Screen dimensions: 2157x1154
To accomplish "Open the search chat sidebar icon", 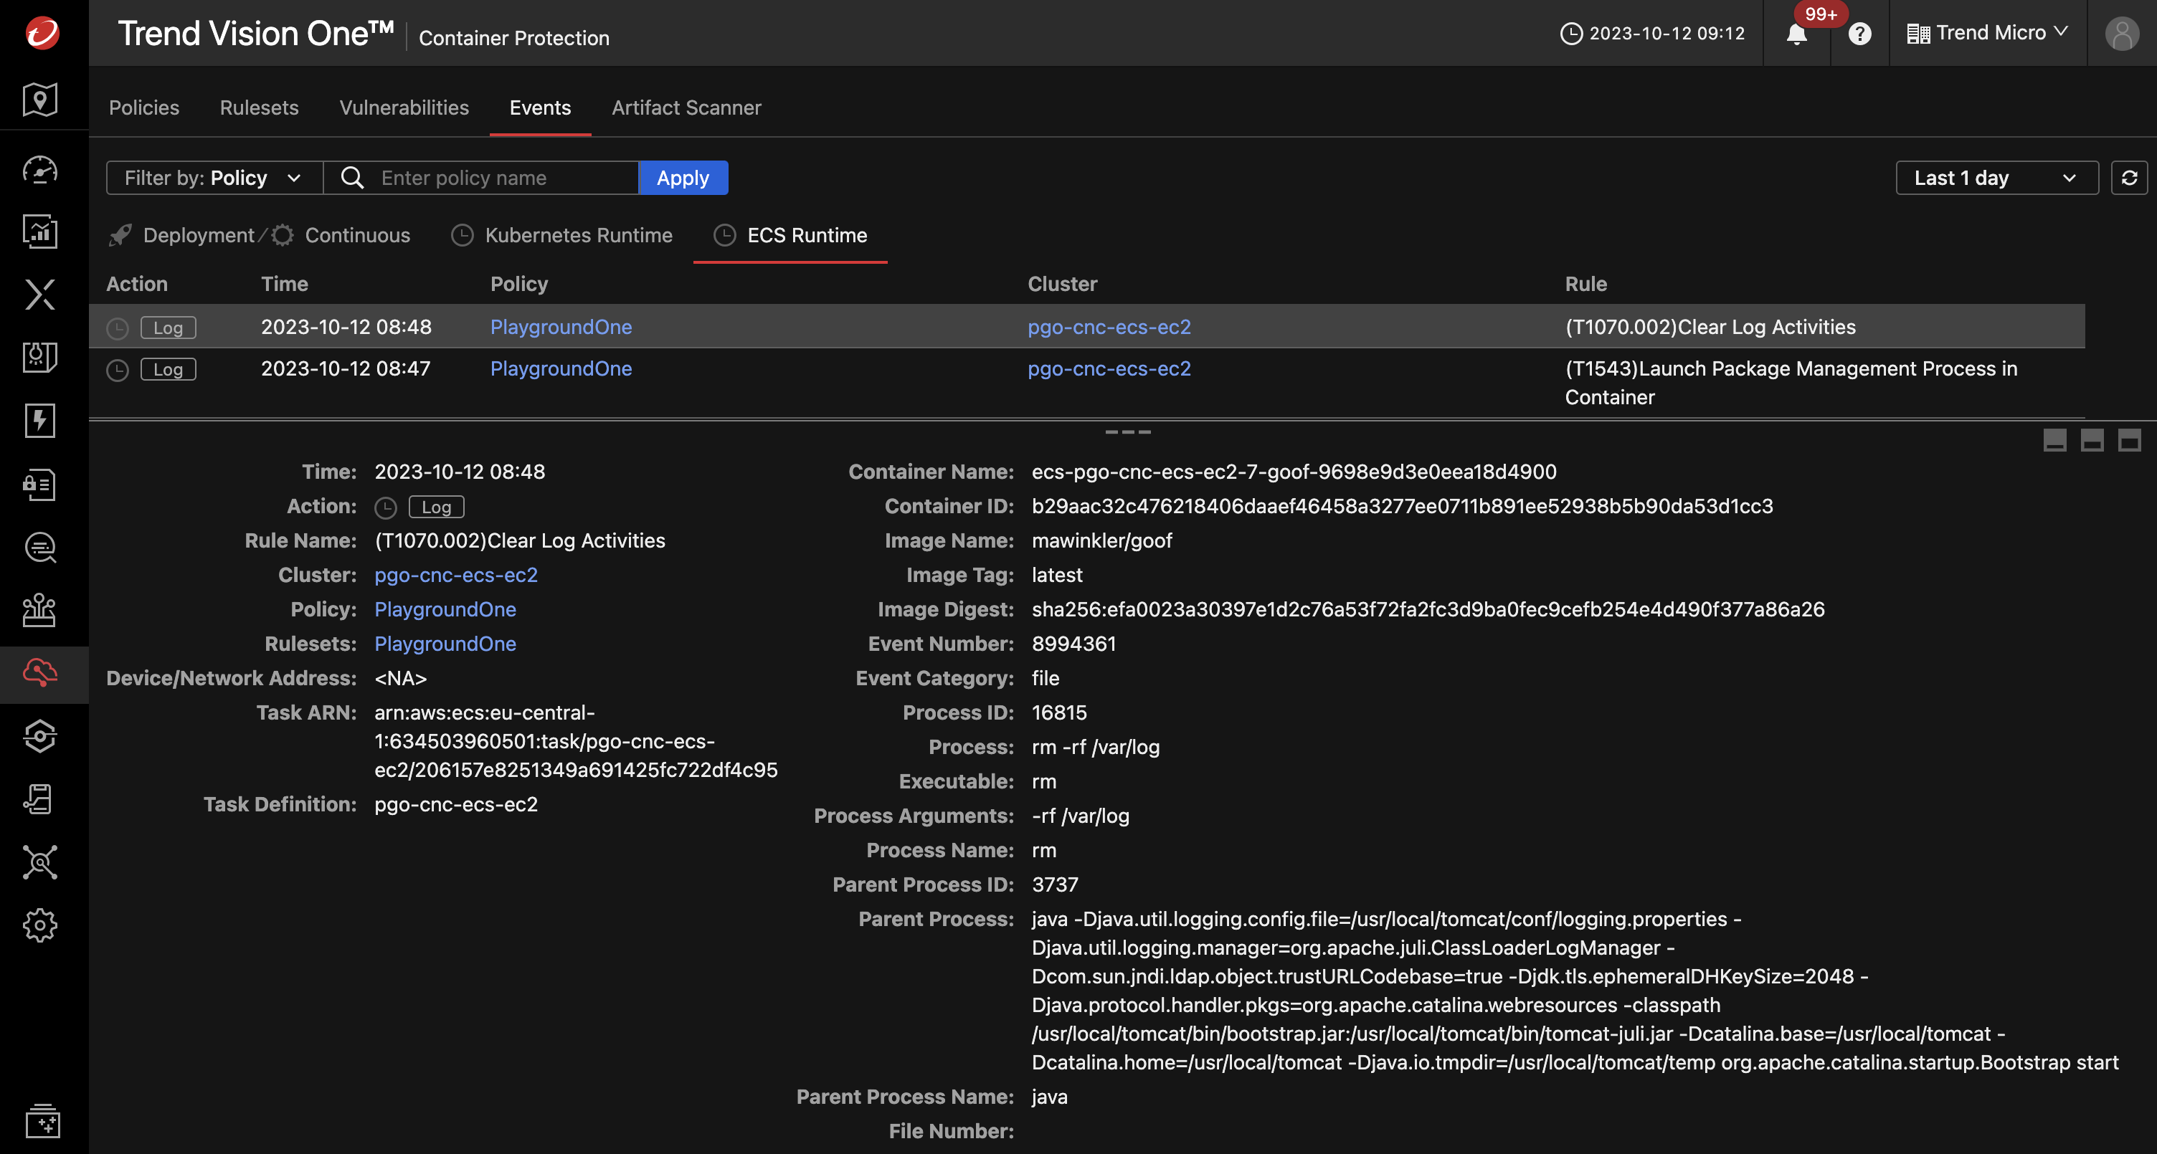I will click(39, 548).
